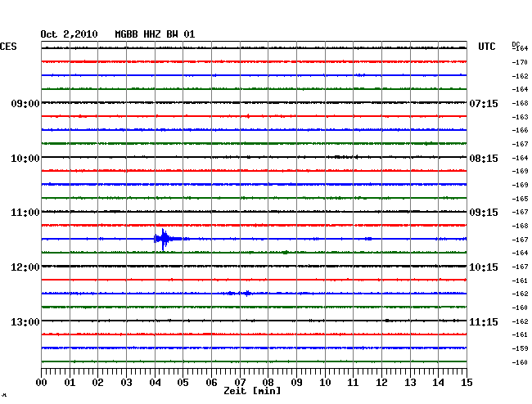Click the black trace disturbance near minute 11
Screen dimensions: 532x404
(x=346, y=157)
